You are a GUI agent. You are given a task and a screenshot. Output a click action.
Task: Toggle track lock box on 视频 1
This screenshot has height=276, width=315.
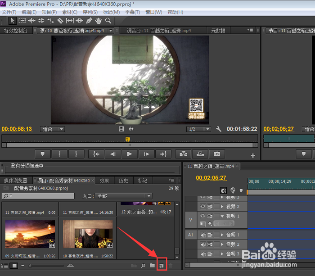coord(216,216)
